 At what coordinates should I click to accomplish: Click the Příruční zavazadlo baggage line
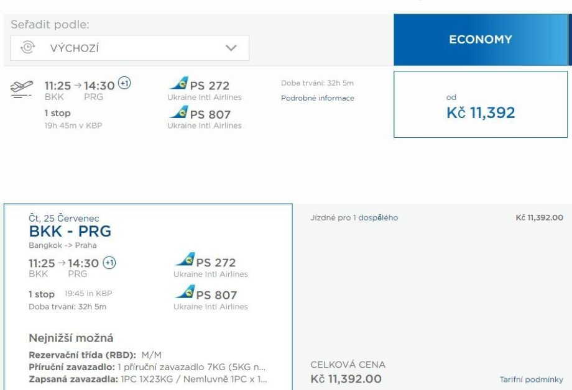[x=148, y=367]
